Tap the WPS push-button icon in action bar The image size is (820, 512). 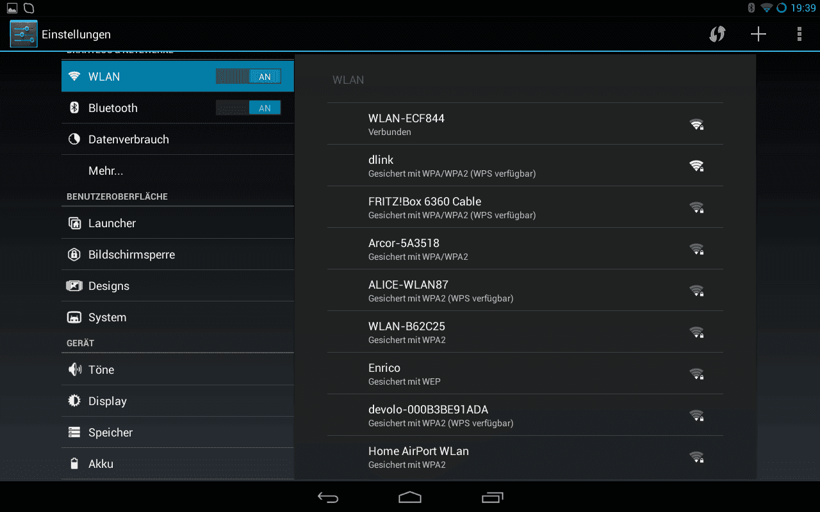click(x=717, y=34)
